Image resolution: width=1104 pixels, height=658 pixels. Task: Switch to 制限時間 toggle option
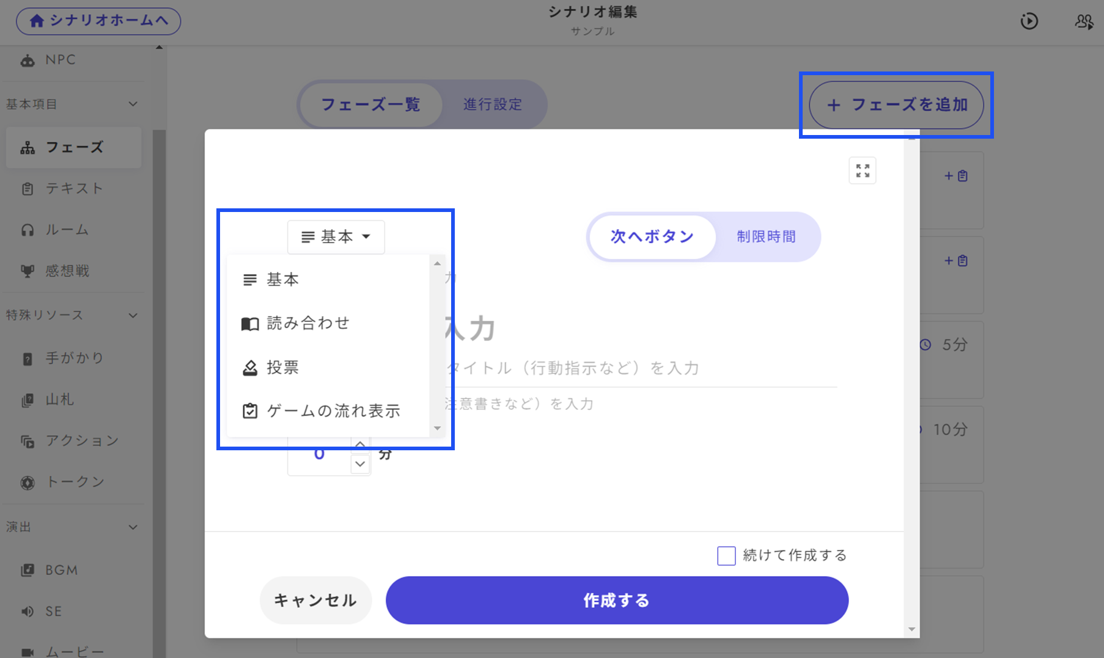point(766,237)
